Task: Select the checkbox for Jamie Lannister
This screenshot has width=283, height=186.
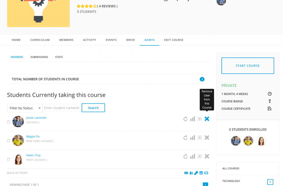Action: tap(9, 122)
